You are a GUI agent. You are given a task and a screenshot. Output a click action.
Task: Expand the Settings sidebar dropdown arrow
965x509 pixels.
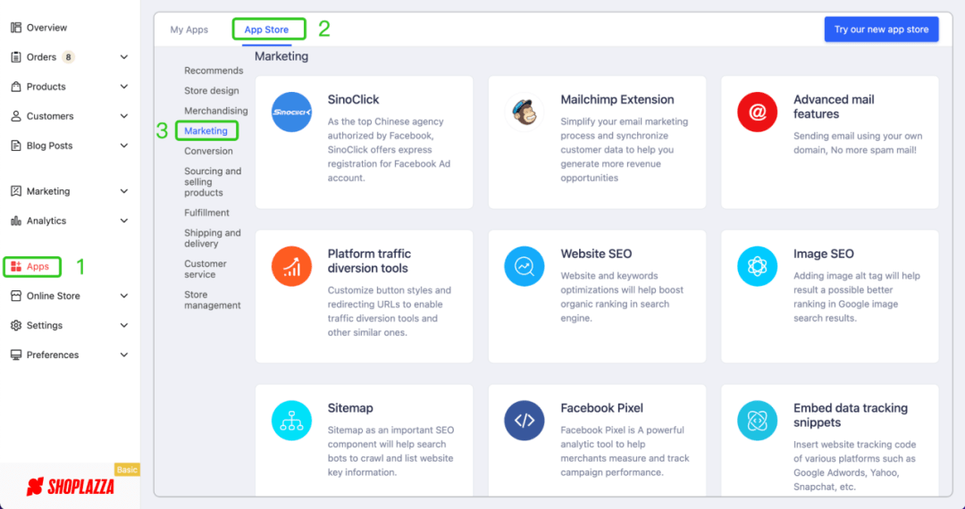(x=124, y=325)
